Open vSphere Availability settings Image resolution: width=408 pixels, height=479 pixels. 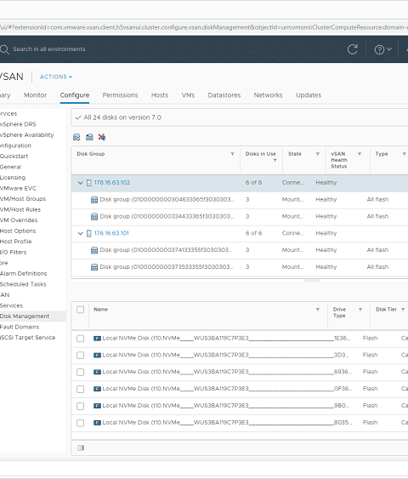click(x=27, y=135)
